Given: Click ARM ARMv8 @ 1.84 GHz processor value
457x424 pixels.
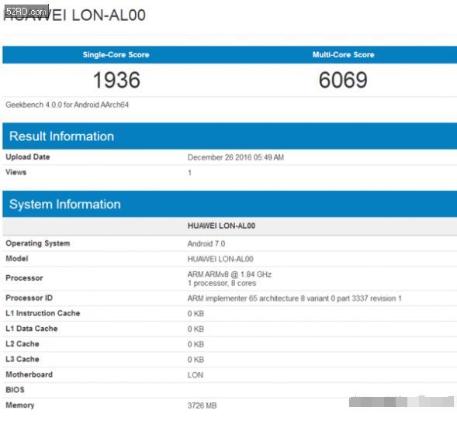Looking at the screenshot, I should tap(230, 274).
